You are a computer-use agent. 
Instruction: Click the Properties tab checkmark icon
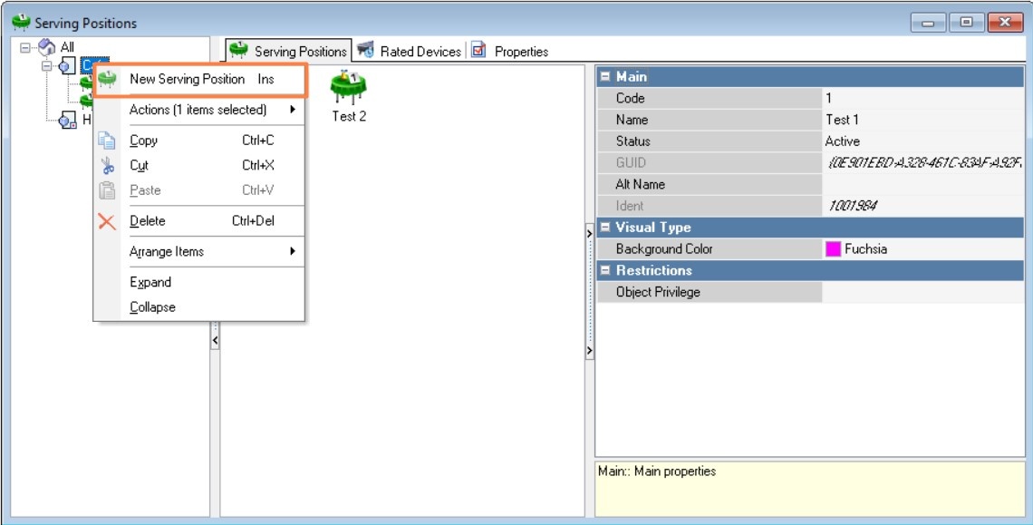pos(478,51)
